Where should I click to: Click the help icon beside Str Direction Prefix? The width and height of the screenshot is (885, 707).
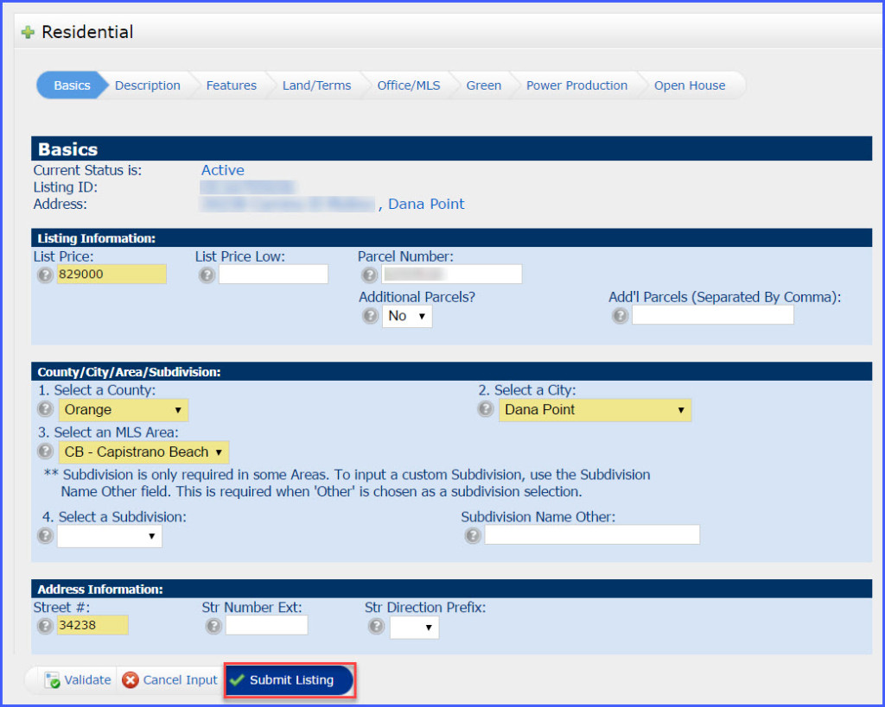[377, 627]
